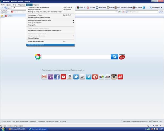Open the About.com quick link icon
This screenshot has height=131, width=164.
[107, 77]
